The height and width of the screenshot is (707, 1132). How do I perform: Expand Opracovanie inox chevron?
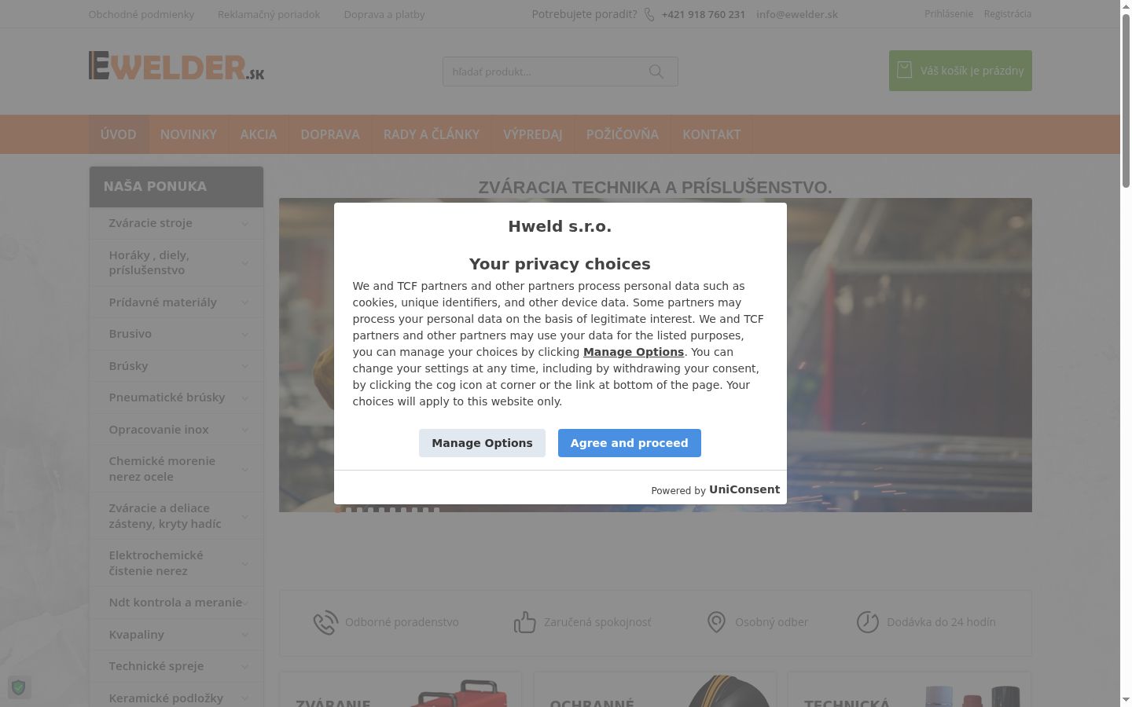245,430
